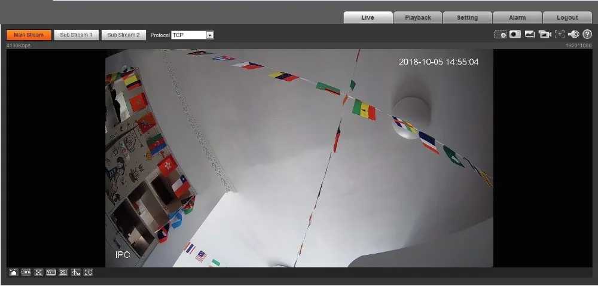598x286 pixels.
Task: Click the IPC channel title overlay
Action: point(123,255)
